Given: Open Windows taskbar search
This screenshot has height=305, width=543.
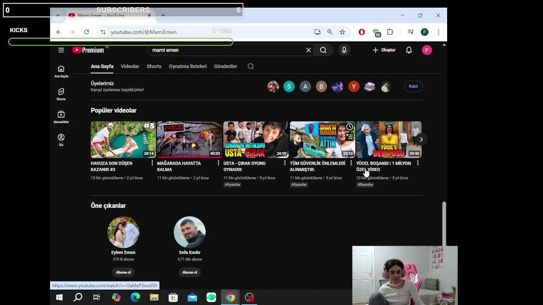Looking at the screenshot, I should tap(78, 297).
